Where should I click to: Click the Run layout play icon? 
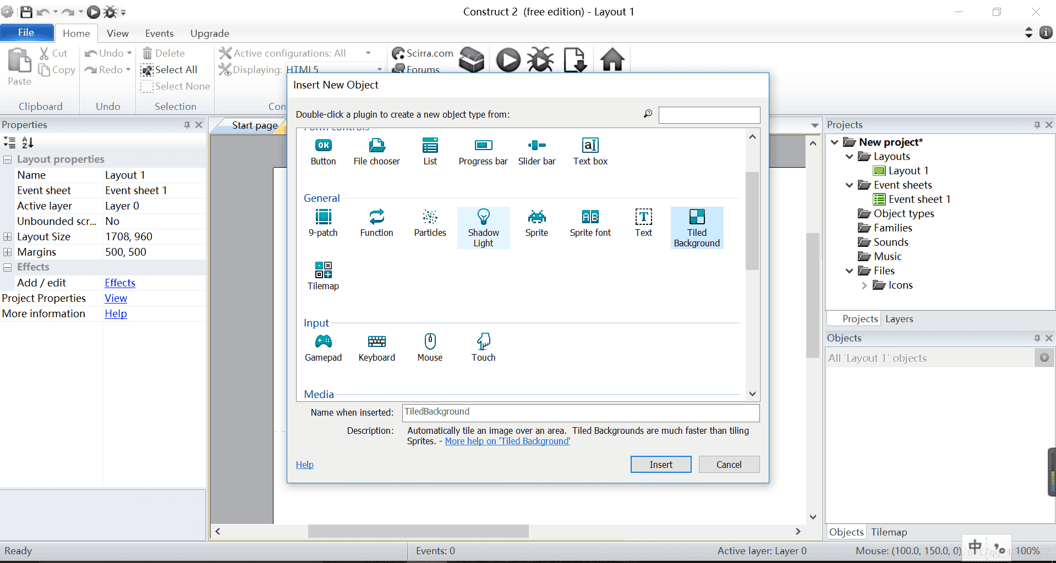(508, 60)
